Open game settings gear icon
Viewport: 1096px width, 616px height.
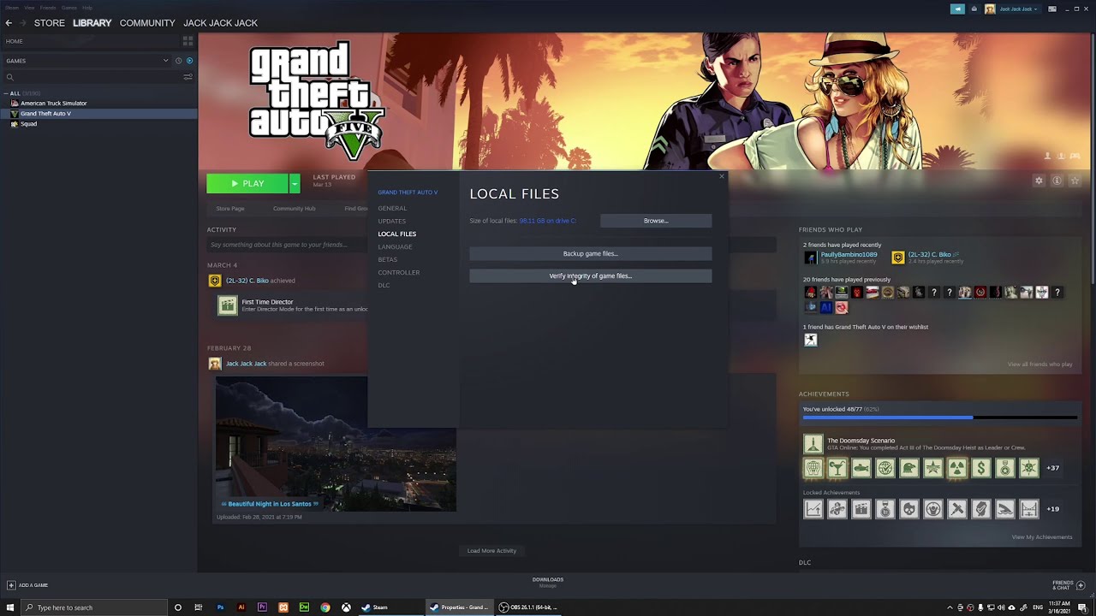point(1039,181)
